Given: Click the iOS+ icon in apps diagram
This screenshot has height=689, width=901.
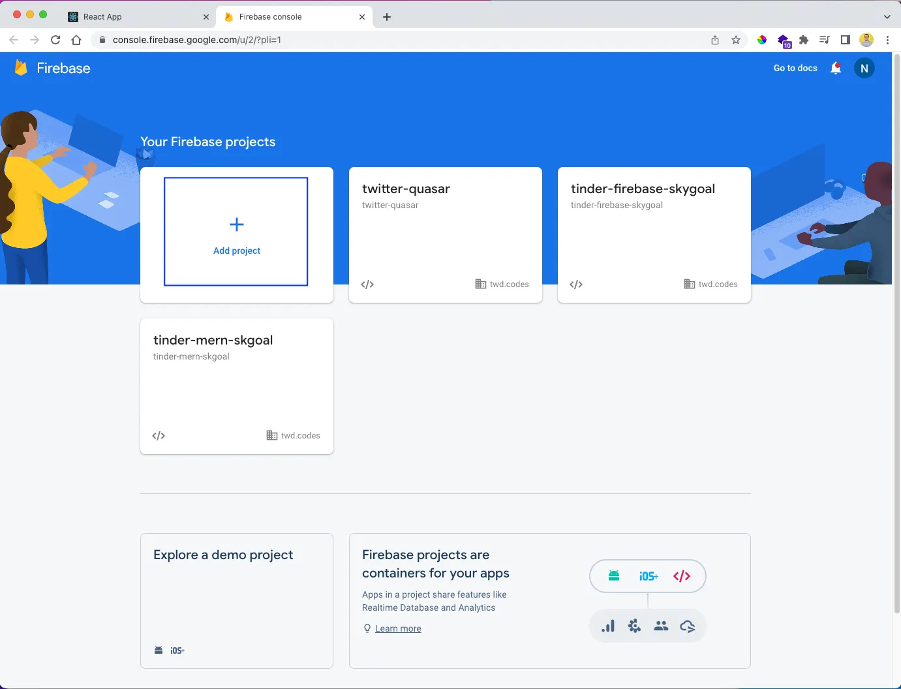Looking at the screenshot, I should 649,576.
